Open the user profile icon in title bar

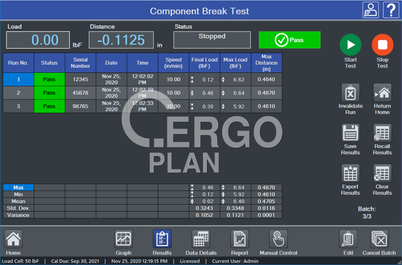pos(370,10)
